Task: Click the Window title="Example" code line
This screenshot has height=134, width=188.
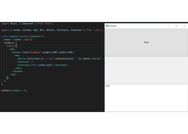Action: pos(43,52)
